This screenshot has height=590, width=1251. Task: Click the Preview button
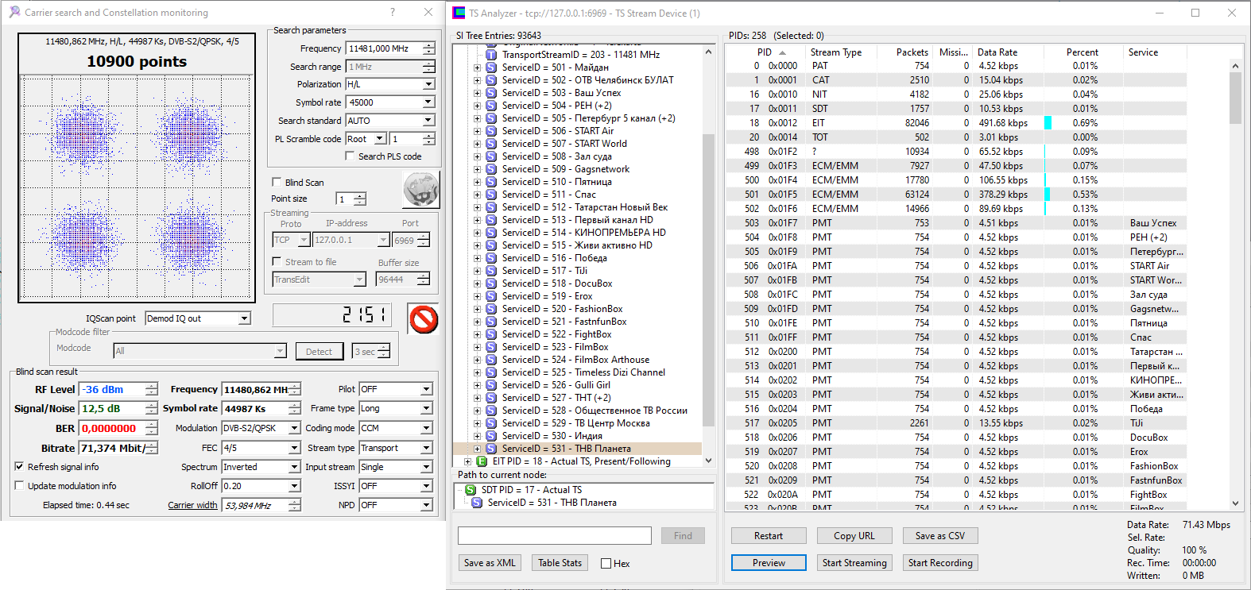pyautogui.click(x=769, y=563)
